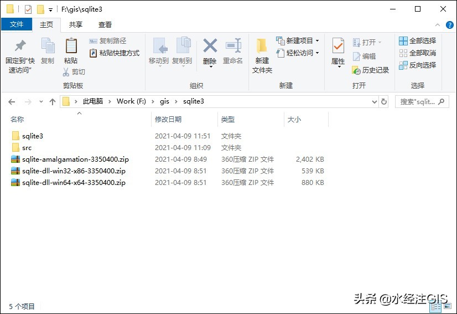Click the breadcrumb folder icon in address bar
The width and height of the screenshot is (457, 314).
(x=66, y=101)
